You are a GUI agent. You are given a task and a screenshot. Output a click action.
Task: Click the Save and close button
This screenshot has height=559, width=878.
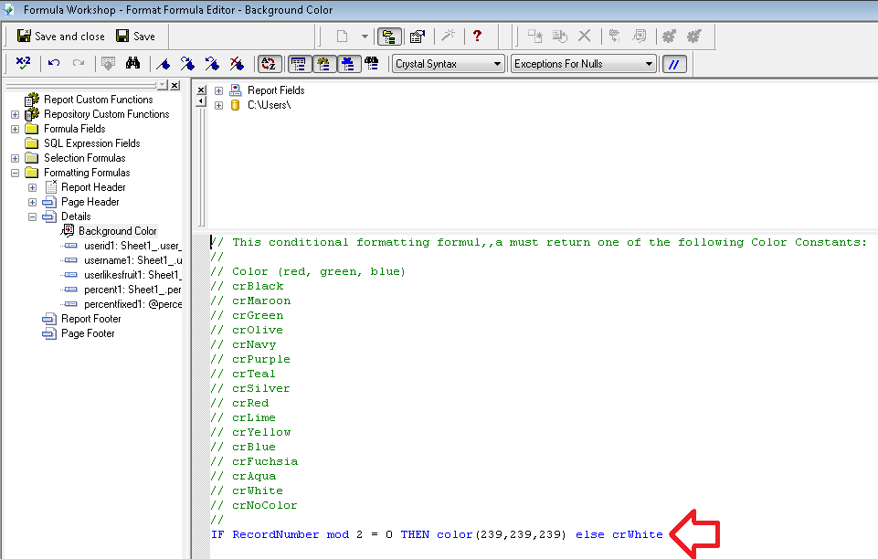(61, 37)
